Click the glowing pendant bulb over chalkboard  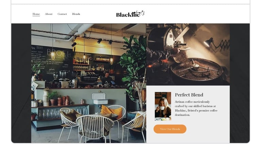point(53,55)
